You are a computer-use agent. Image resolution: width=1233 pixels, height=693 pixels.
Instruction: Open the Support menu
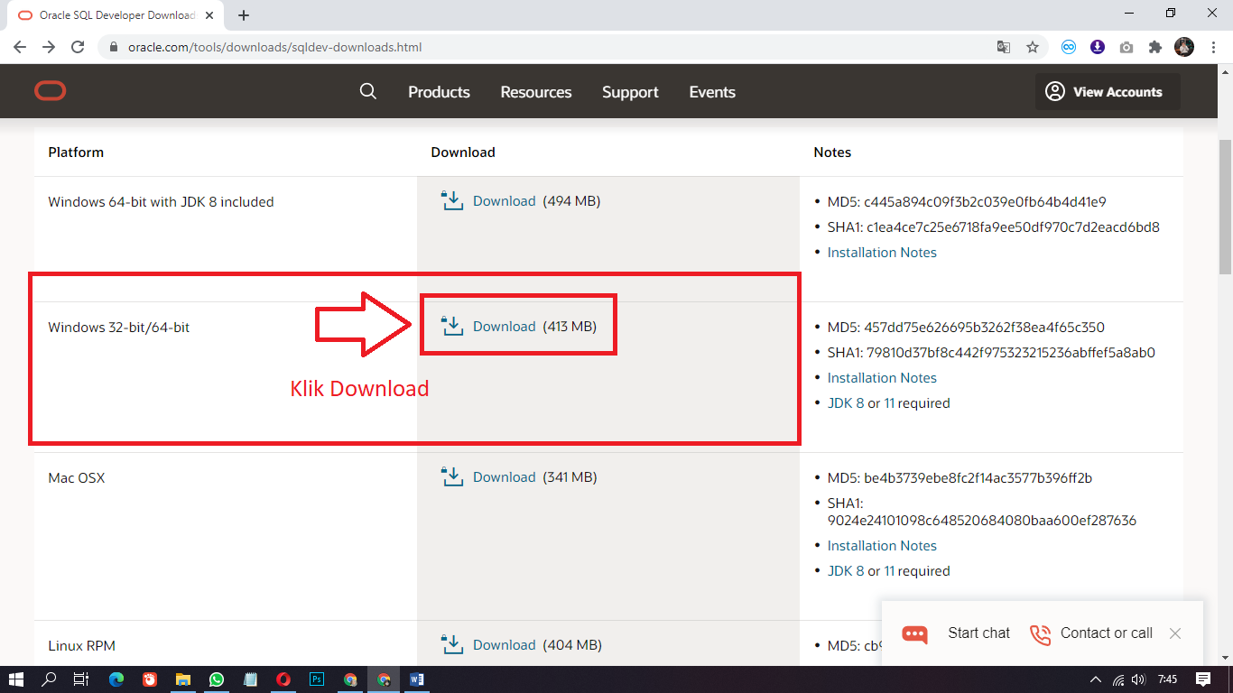630,92
